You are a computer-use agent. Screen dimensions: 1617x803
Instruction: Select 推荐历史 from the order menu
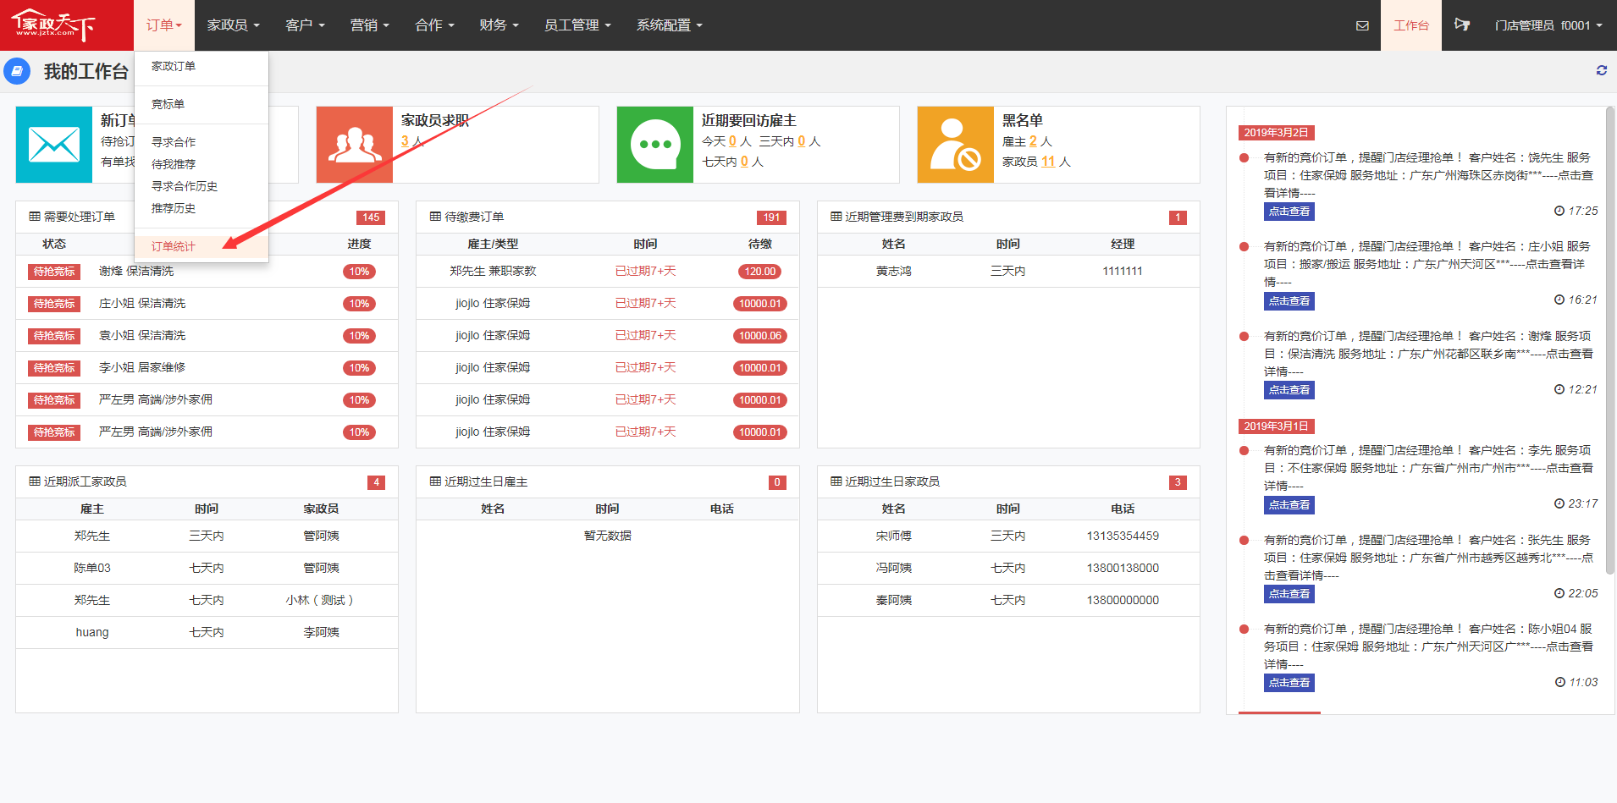pyautogui.click(x=201, y=208)
